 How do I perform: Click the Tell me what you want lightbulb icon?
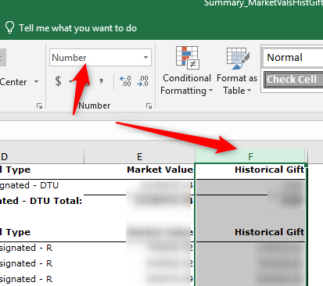[x=9, y=27]
